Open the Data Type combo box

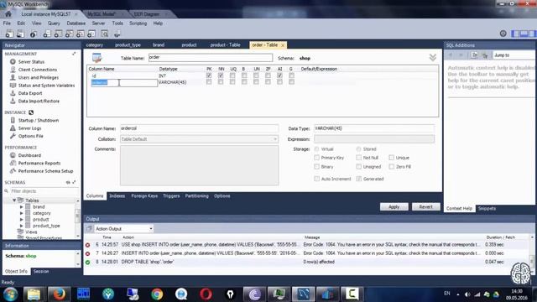(374, 128)
